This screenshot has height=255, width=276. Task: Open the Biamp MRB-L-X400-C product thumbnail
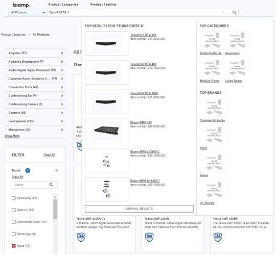click(x=106, y=160)
